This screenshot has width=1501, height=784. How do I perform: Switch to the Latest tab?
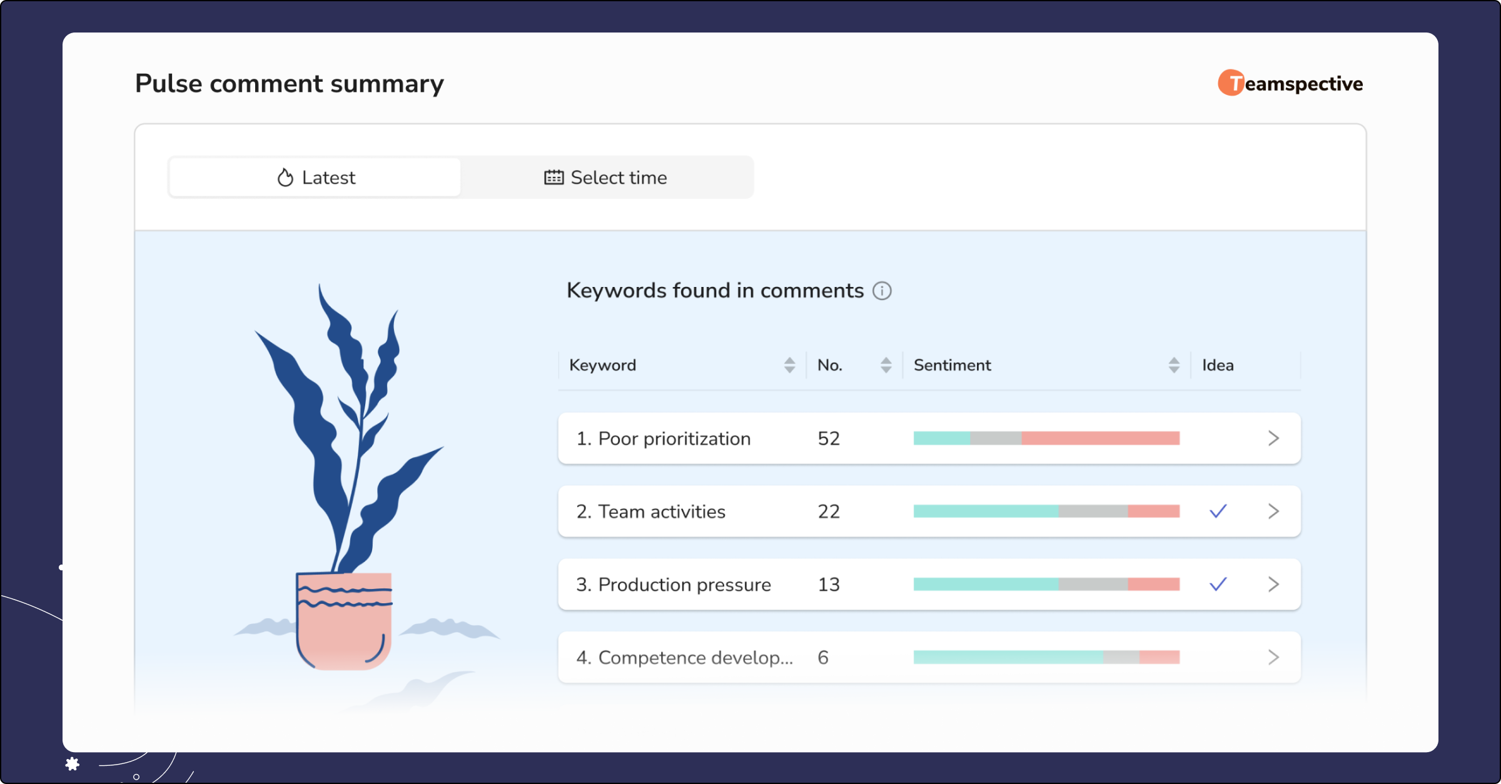315,177
